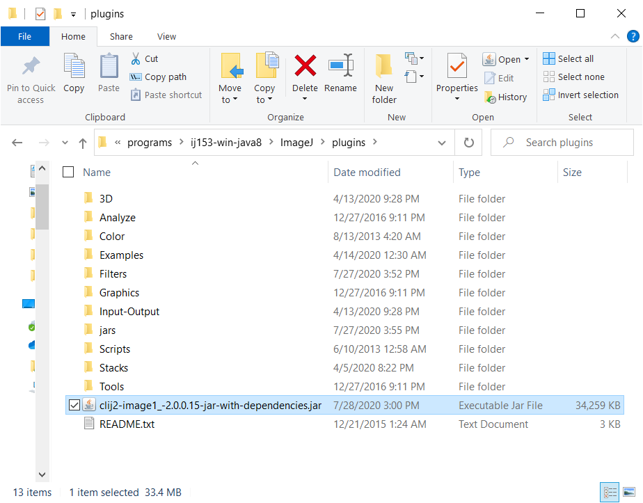Viewport: 643px width, 503px height.
Task: Open the Easy access dropdown
Action: pyautogui.click(x=414, y=77)
